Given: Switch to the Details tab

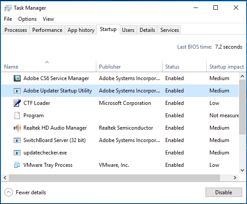Looking at the screenshot, I should pyautogui.click(x=147, y=30).
